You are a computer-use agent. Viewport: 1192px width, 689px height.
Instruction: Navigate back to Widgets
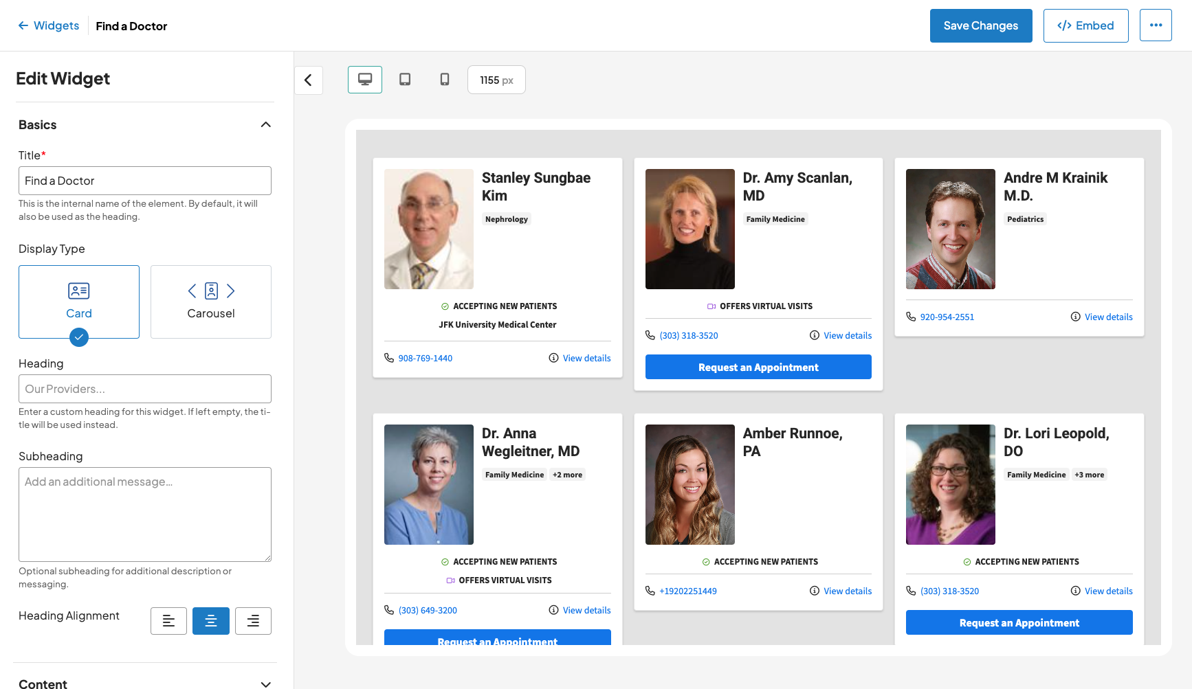55,25
